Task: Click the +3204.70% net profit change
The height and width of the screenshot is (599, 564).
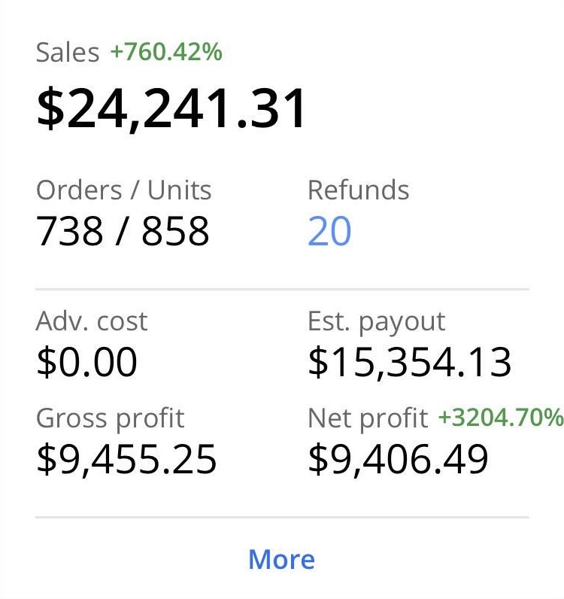Action: tap(500, 418)
